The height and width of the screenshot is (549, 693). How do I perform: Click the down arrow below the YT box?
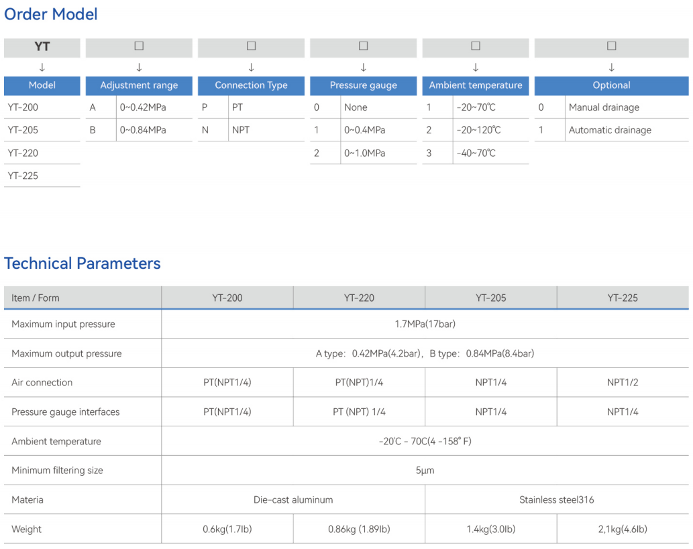tap(42, 67)
